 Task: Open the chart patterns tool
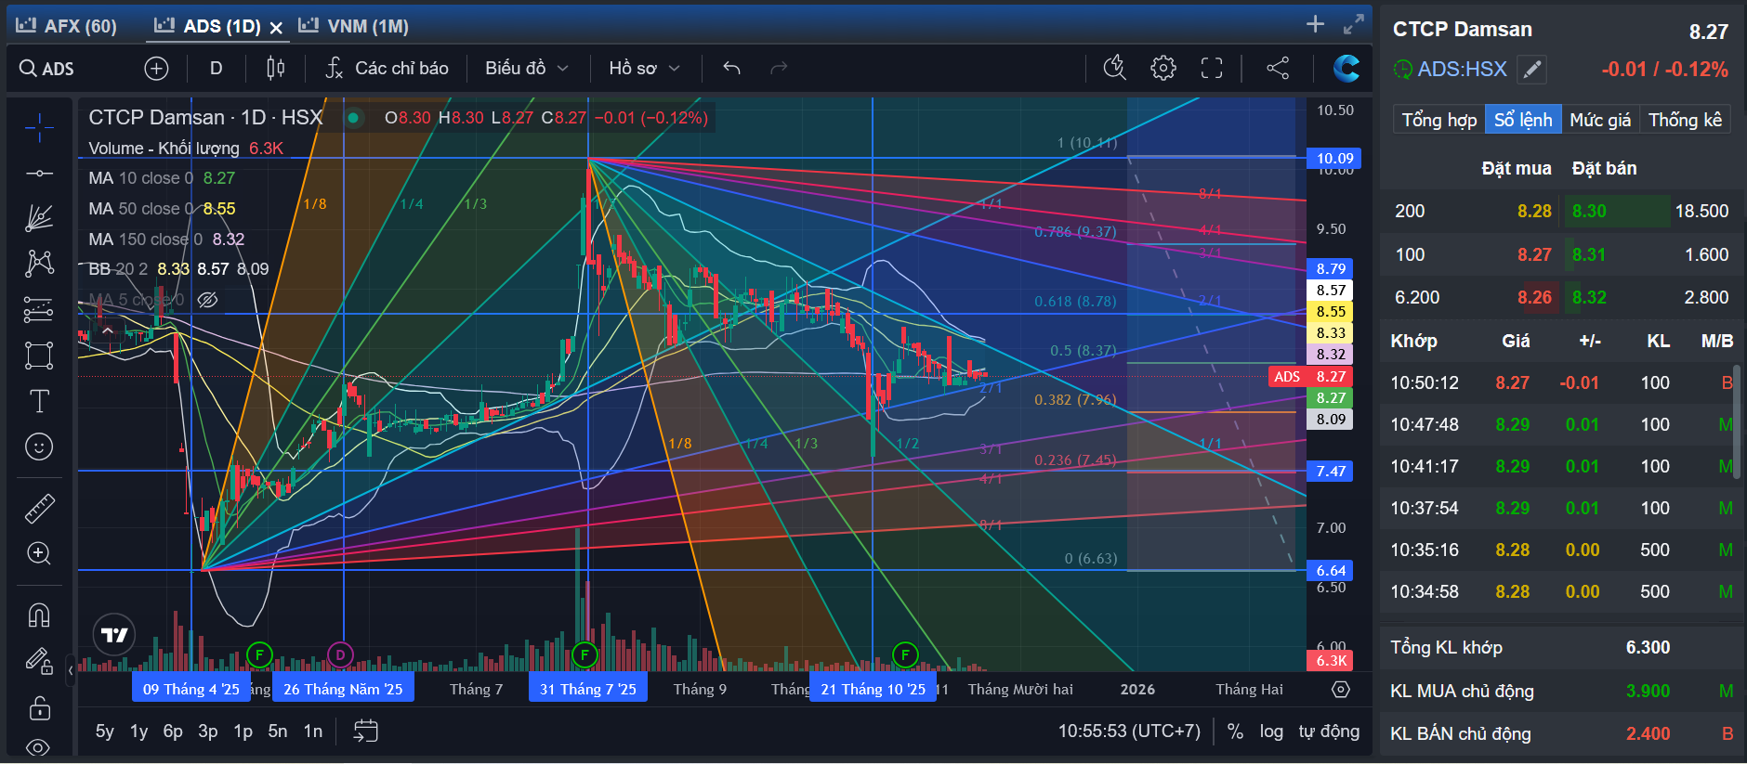click(x=39, y=264)
